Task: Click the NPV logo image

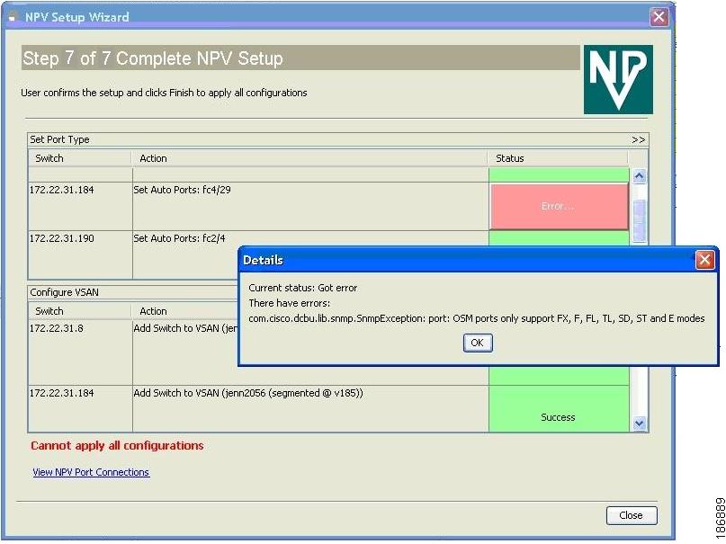Action: point(618,79)
